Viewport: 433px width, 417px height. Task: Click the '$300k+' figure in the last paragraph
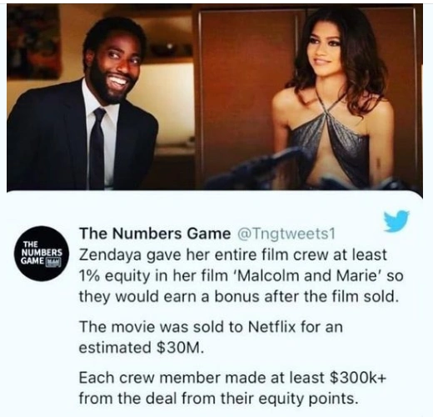coord(357,378)
